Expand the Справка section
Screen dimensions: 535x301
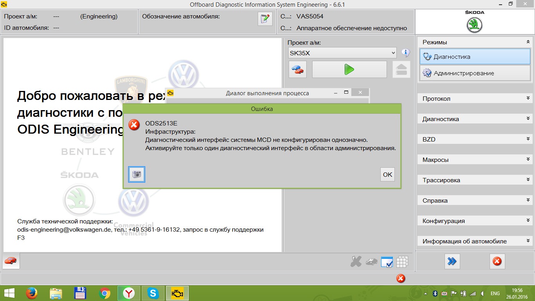(x=475, y=200)
